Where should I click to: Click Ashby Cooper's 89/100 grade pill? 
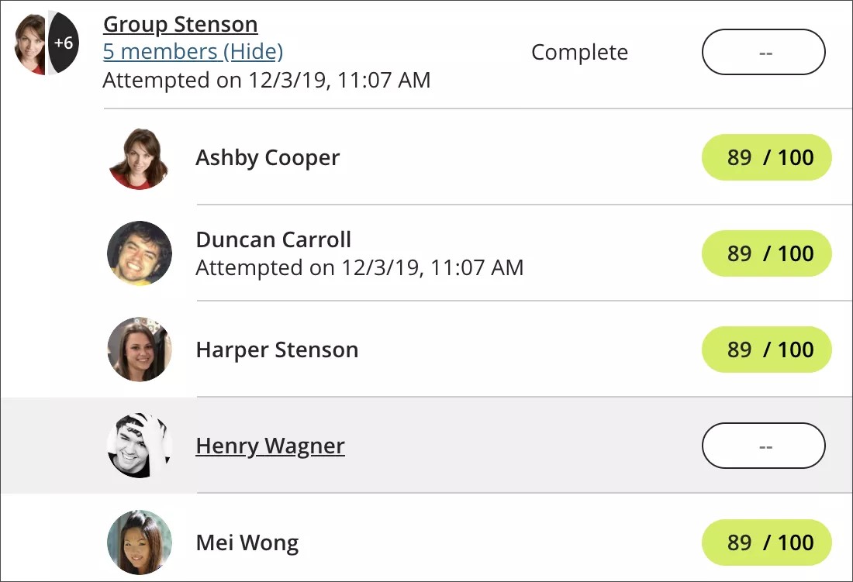766,157
